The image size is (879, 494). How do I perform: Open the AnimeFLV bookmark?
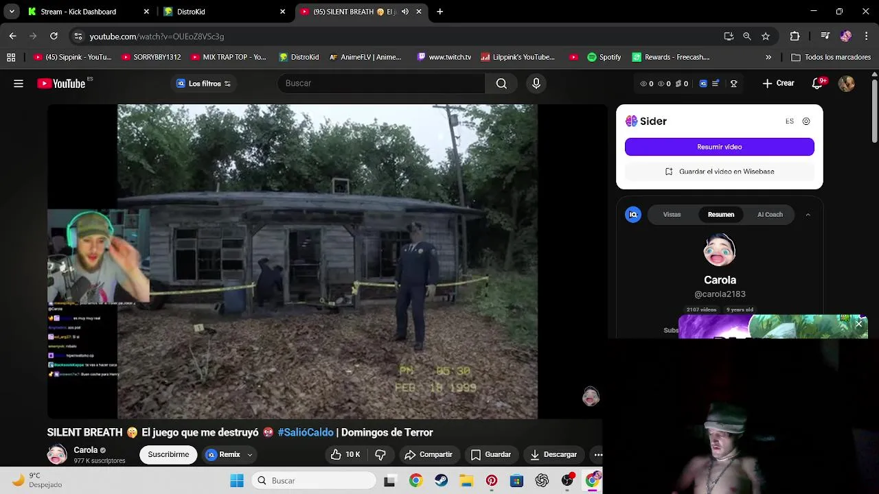click(365, 57)
